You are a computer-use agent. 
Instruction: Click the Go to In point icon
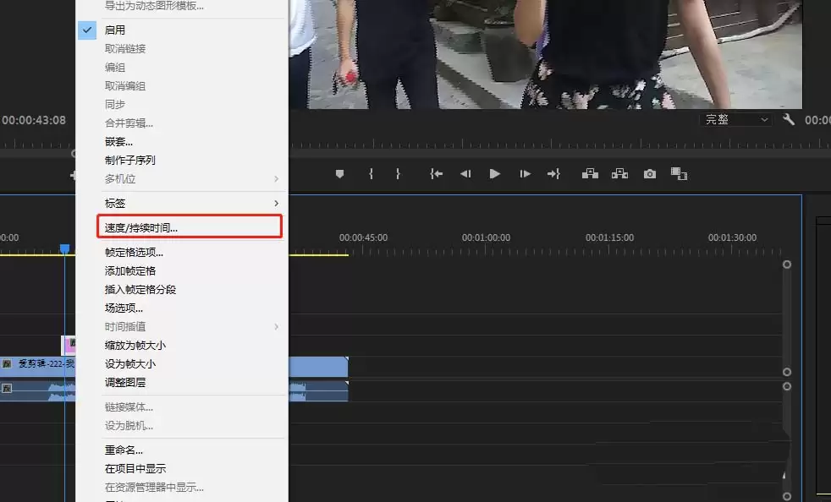point(436,174)
